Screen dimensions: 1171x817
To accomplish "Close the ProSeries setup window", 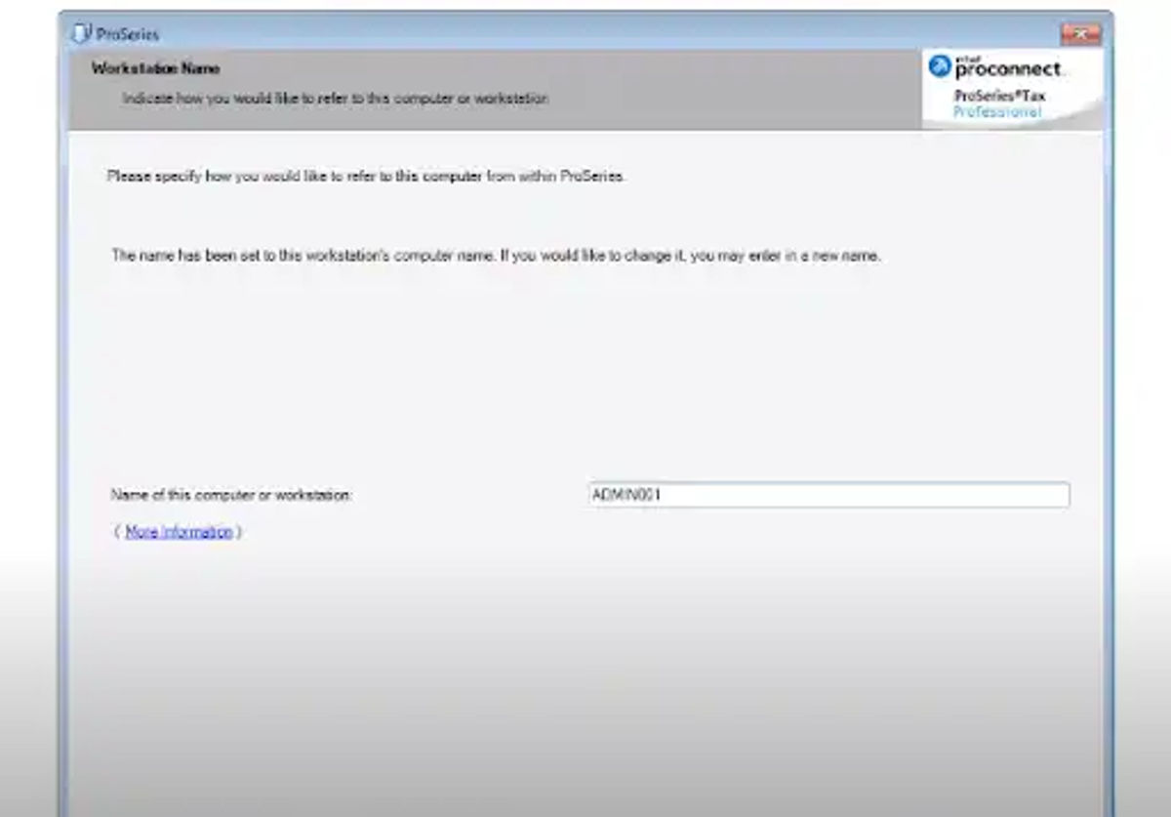I will pos(1080,34).
